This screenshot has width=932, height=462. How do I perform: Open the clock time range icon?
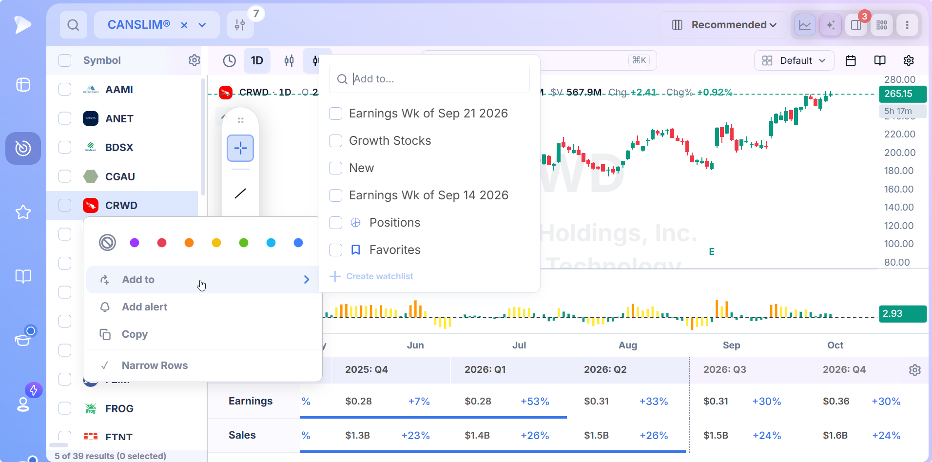coord(229,60)
